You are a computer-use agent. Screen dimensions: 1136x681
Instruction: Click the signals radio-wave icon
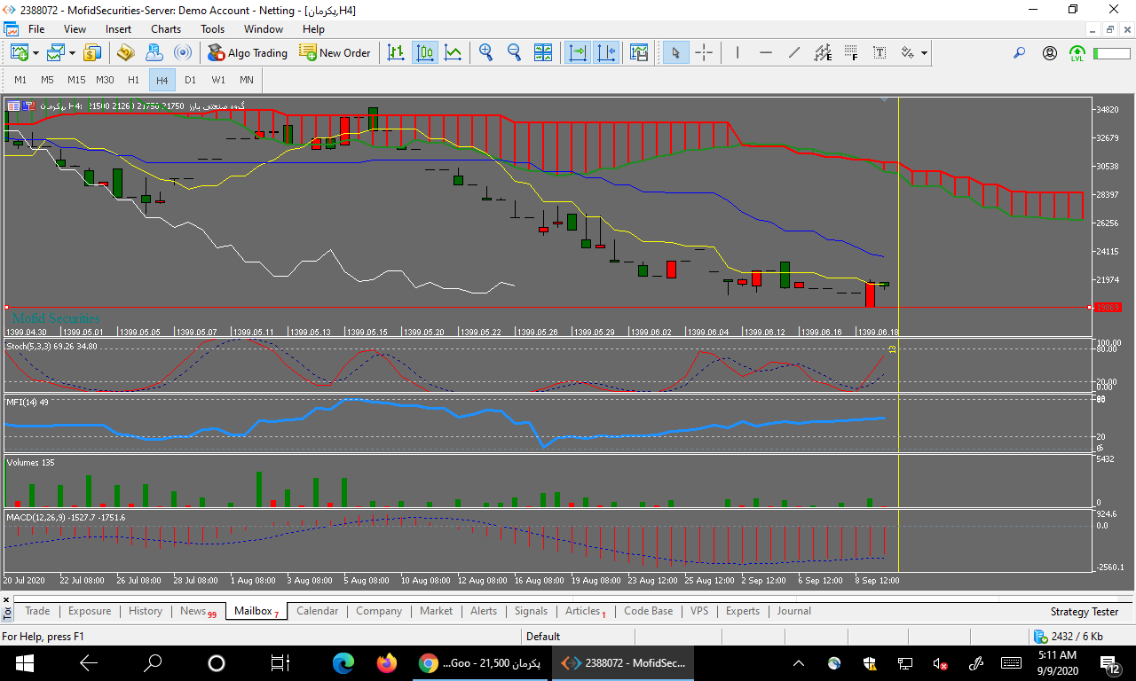click(x=182, y=53)
